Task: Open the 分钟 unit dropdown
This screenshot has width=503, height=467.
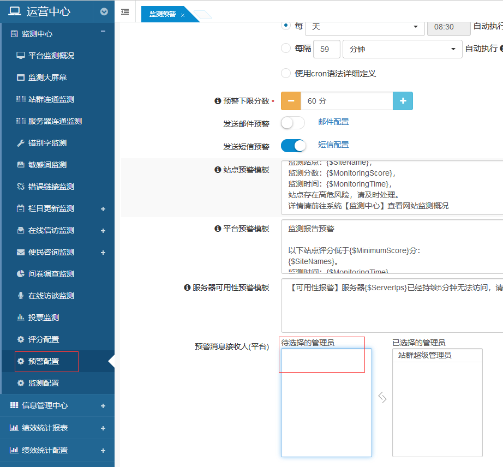Action: [402, 49]
